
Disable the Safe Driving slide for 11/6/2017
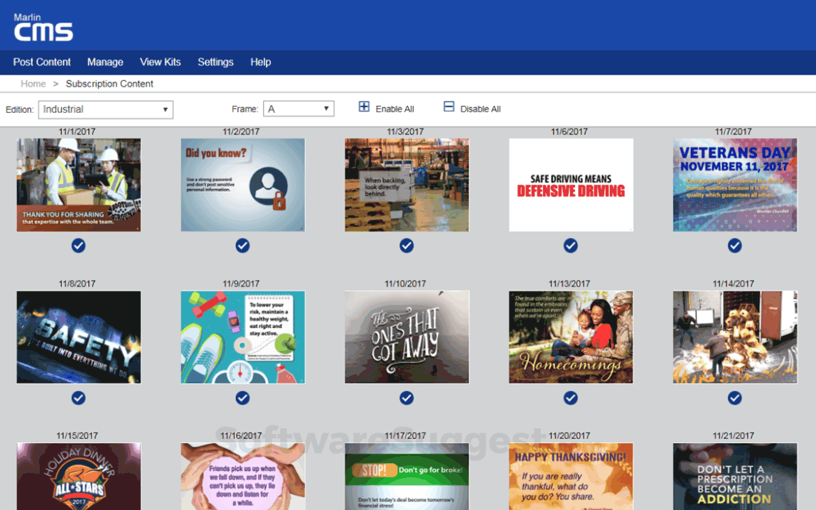click(x=570, y=246)
